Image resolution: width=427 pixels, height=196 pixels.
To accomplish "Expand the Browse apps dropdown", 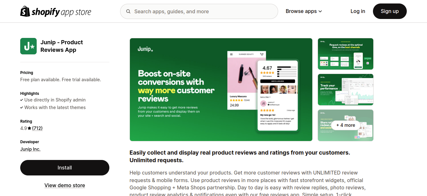I will [x=304, y=11].
